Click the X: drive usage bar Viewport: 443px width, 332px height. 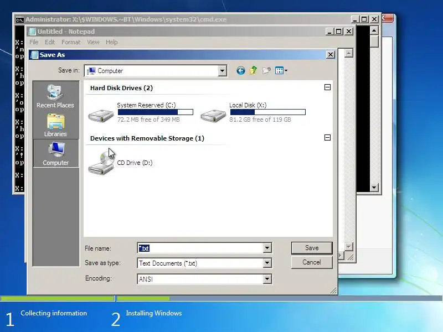[267, 112]
